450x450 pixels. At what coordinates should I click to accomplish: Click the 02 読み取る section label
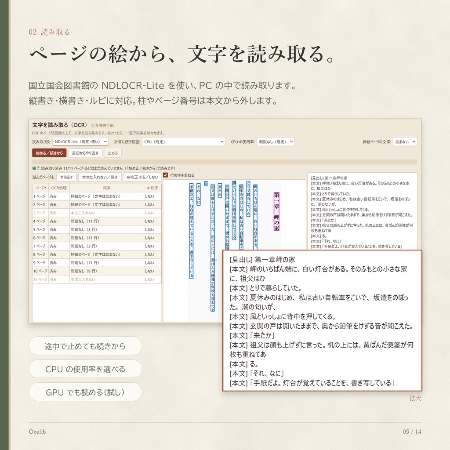(x=49, y=32)
